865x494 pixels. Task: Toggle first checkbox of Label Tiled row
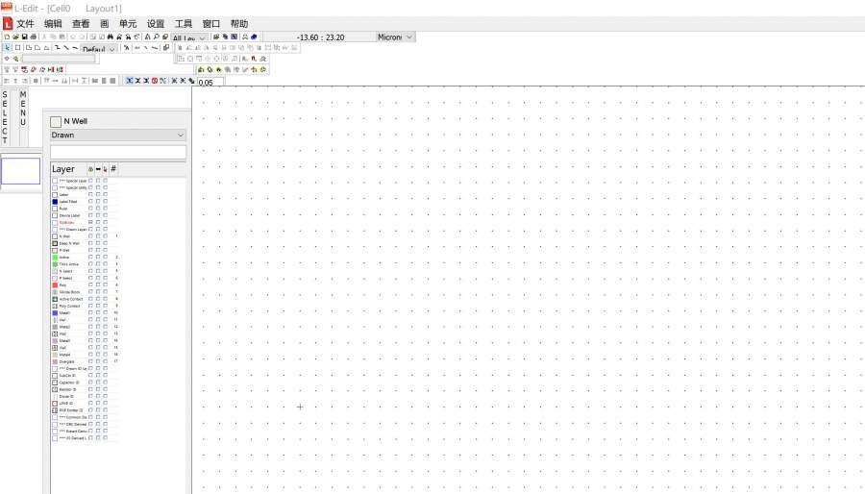[90, 202]
